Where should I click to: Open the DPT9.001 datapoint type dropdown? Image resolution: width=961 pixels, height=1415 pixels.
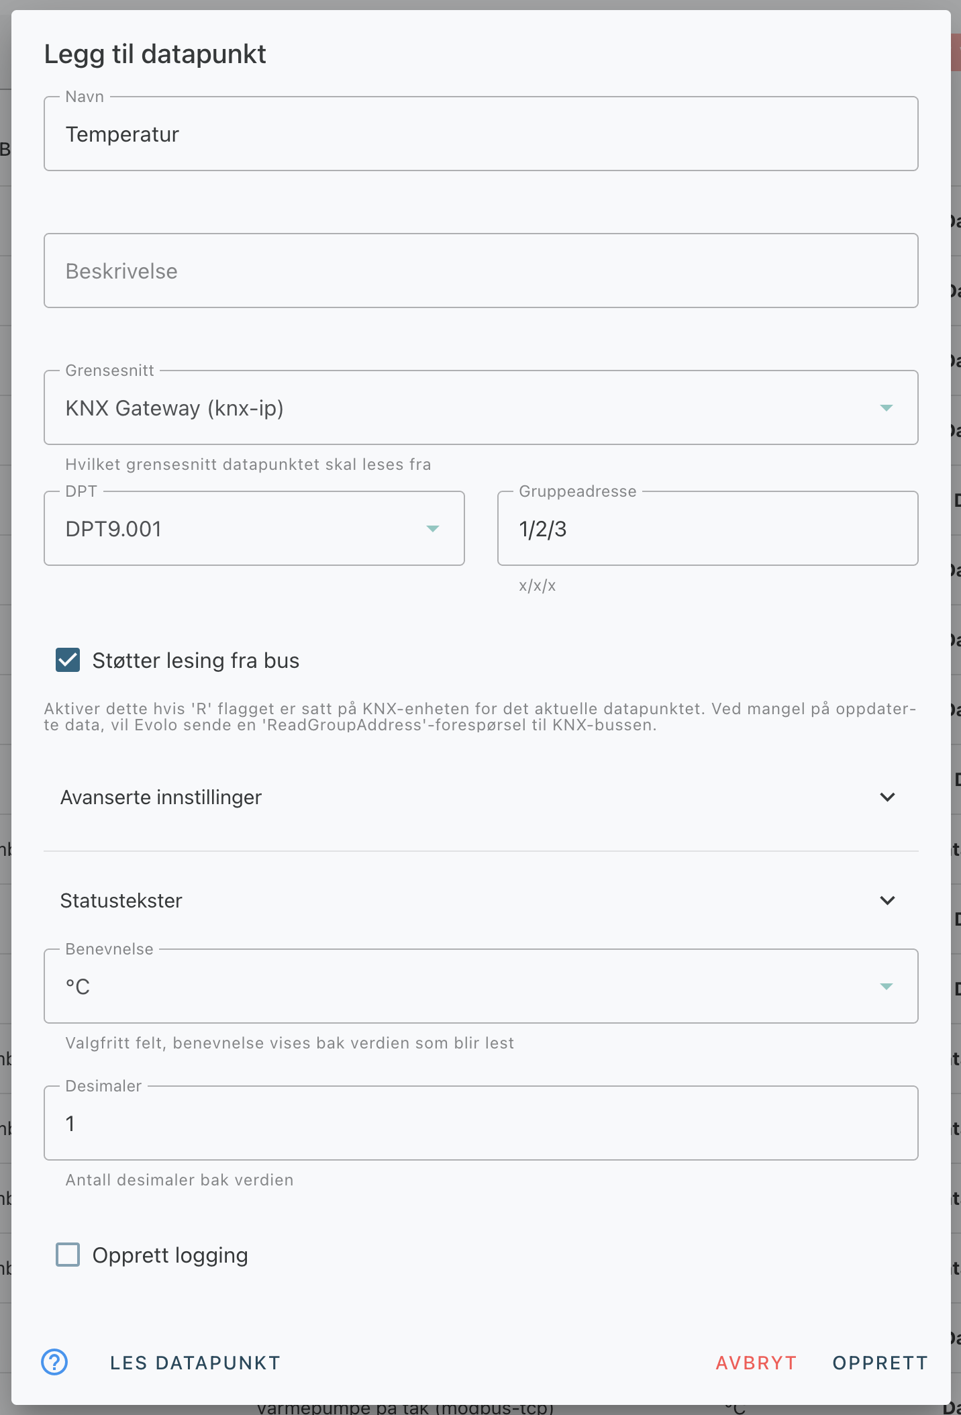[254, 528]
